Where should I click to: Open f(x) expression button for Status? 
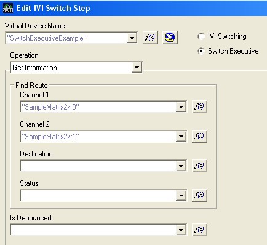tap(199, 195)
